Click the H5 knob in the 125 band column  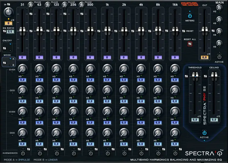click(57, 133)
